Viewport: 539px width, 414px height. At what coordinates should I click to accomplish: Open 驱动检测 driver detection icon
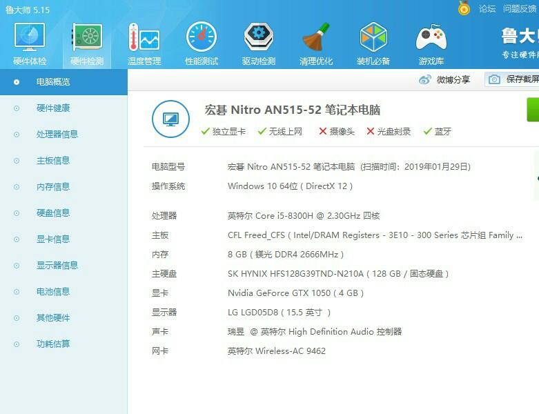[x=259, y=36]
